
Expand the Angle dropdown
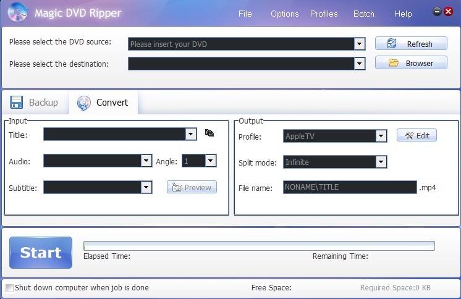tap(211, 161)
